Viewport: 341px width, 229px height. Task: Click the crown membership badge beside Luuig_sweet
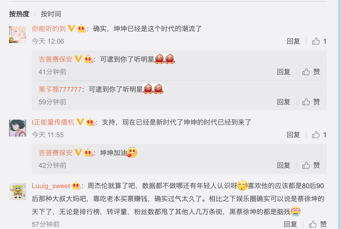click(76, 186)
